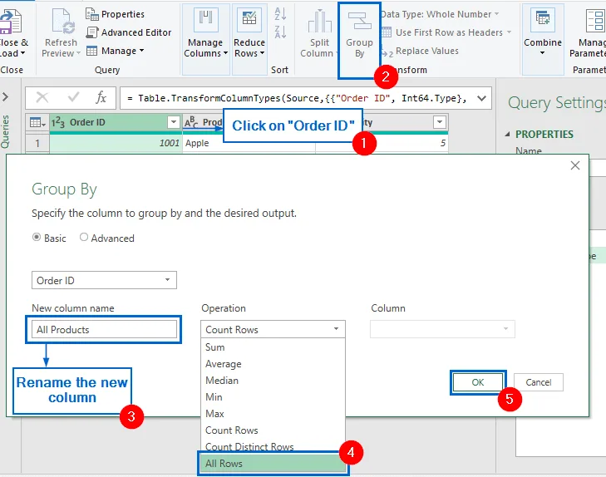Click the Reduce Rows icon
606x477 pixels.
pos(249,21)
